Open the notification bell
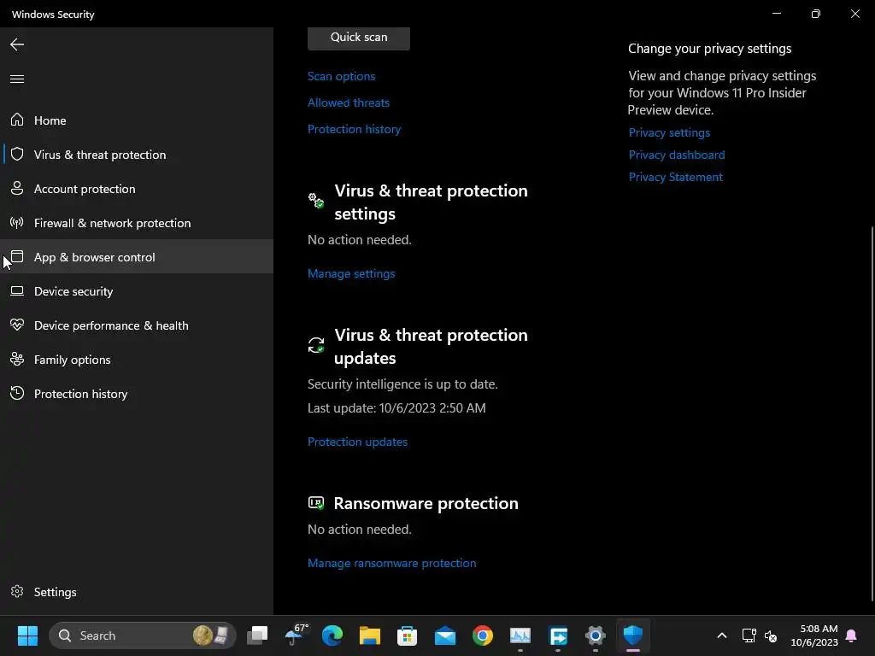875x656 pixels. tap(852, 635)
